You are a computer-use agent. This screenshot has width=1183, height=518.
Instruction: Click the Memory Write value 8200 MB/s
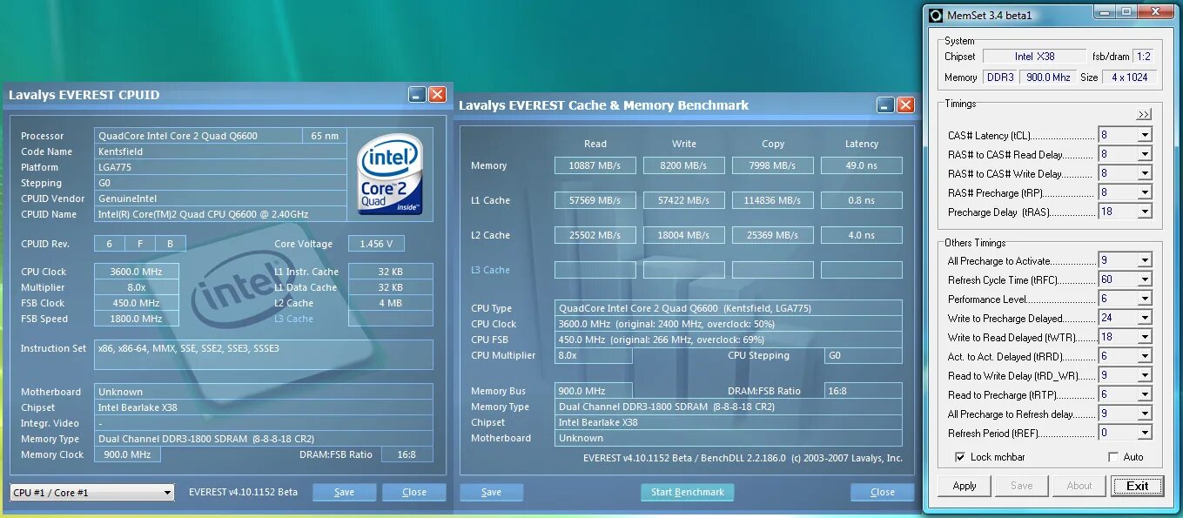[684, 165]
